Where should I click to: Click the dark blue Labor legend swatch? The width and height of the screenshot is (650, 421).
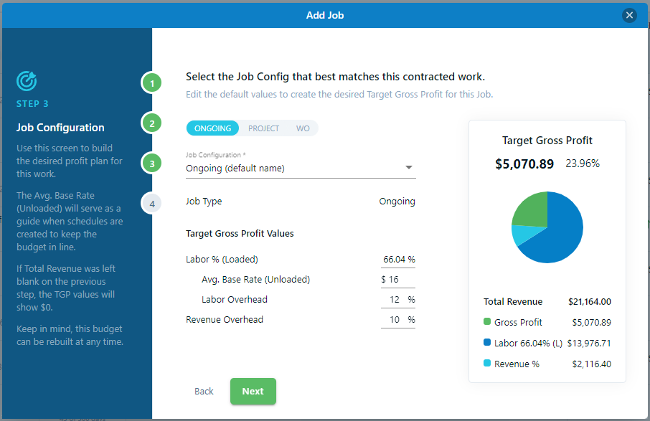point(487,343)
